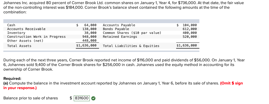Click the answer field containing 831600
The image size is (269, 104).
click(x=82, y=98)
